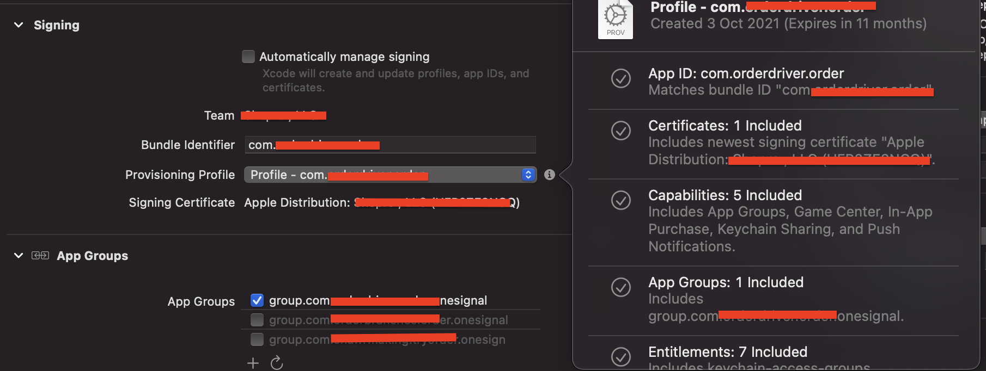Click the Capabilities checkmark icon

point(621,200)
